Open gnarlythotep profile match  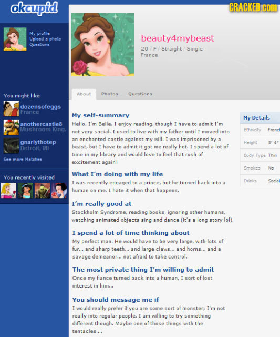point(38,142)
